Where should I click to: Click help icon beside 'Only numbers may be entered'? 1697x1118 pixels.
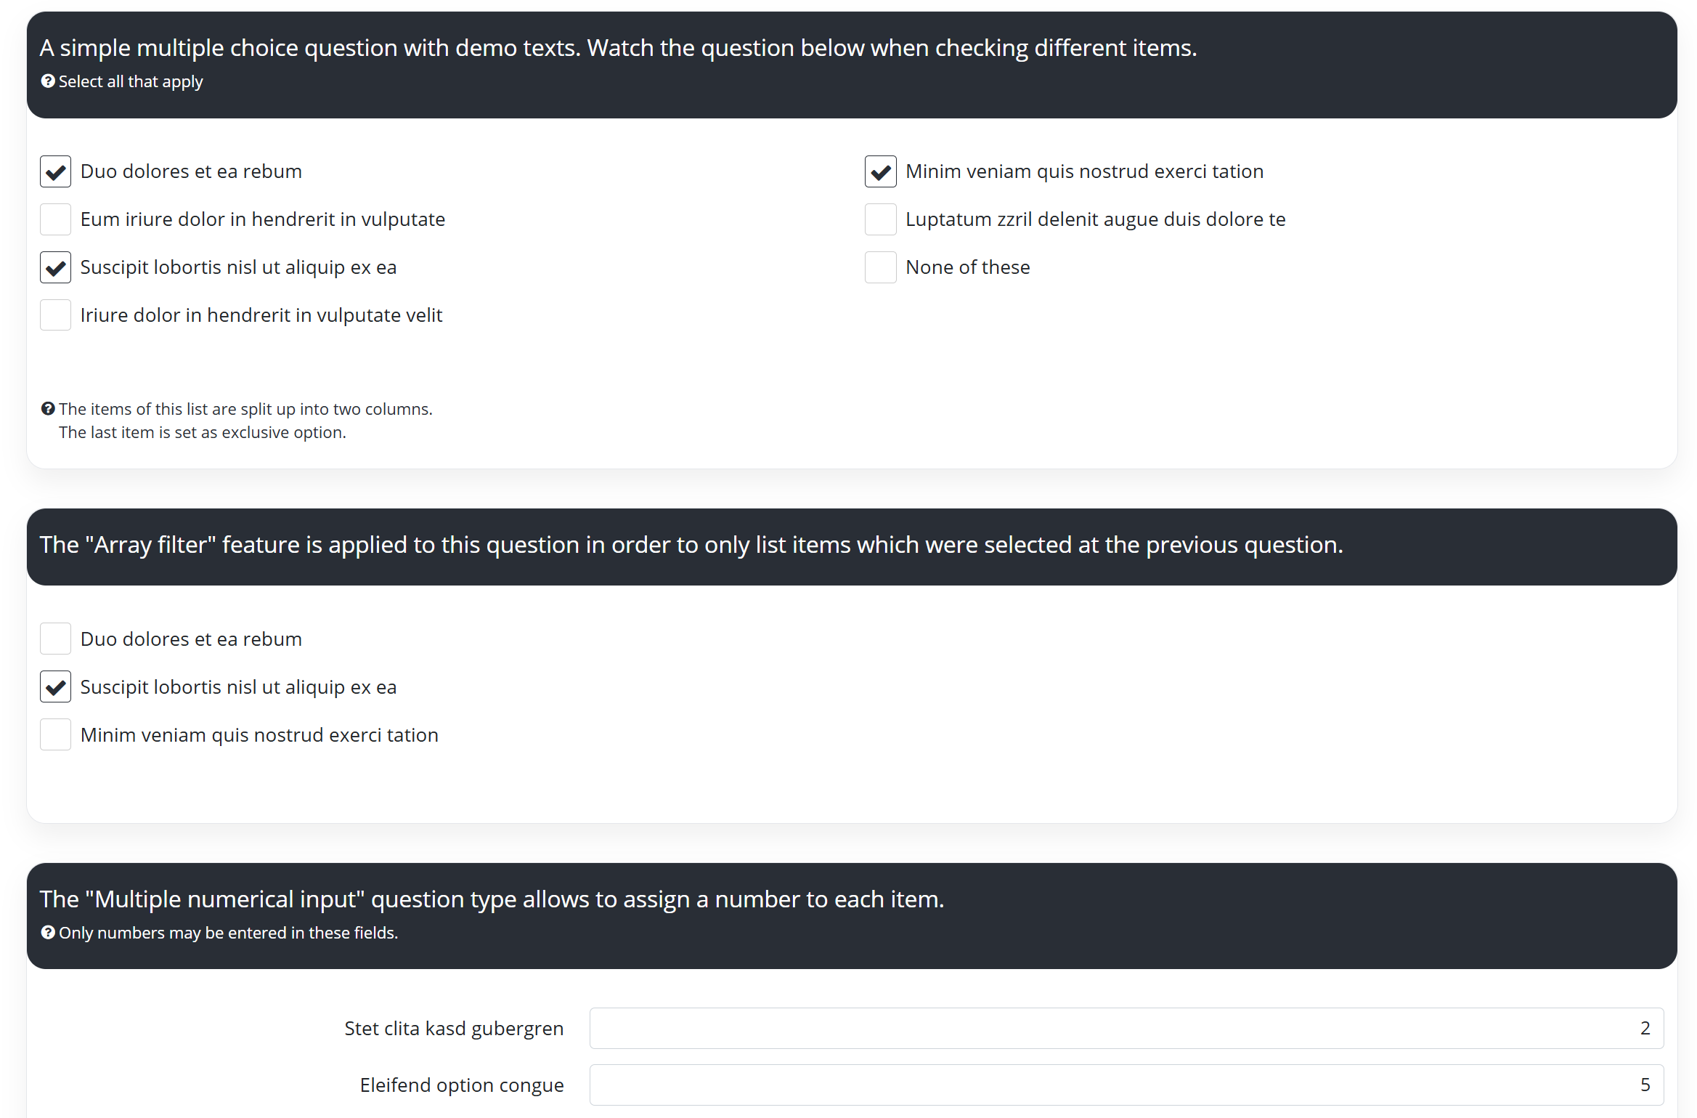click(x=48, y=933)
